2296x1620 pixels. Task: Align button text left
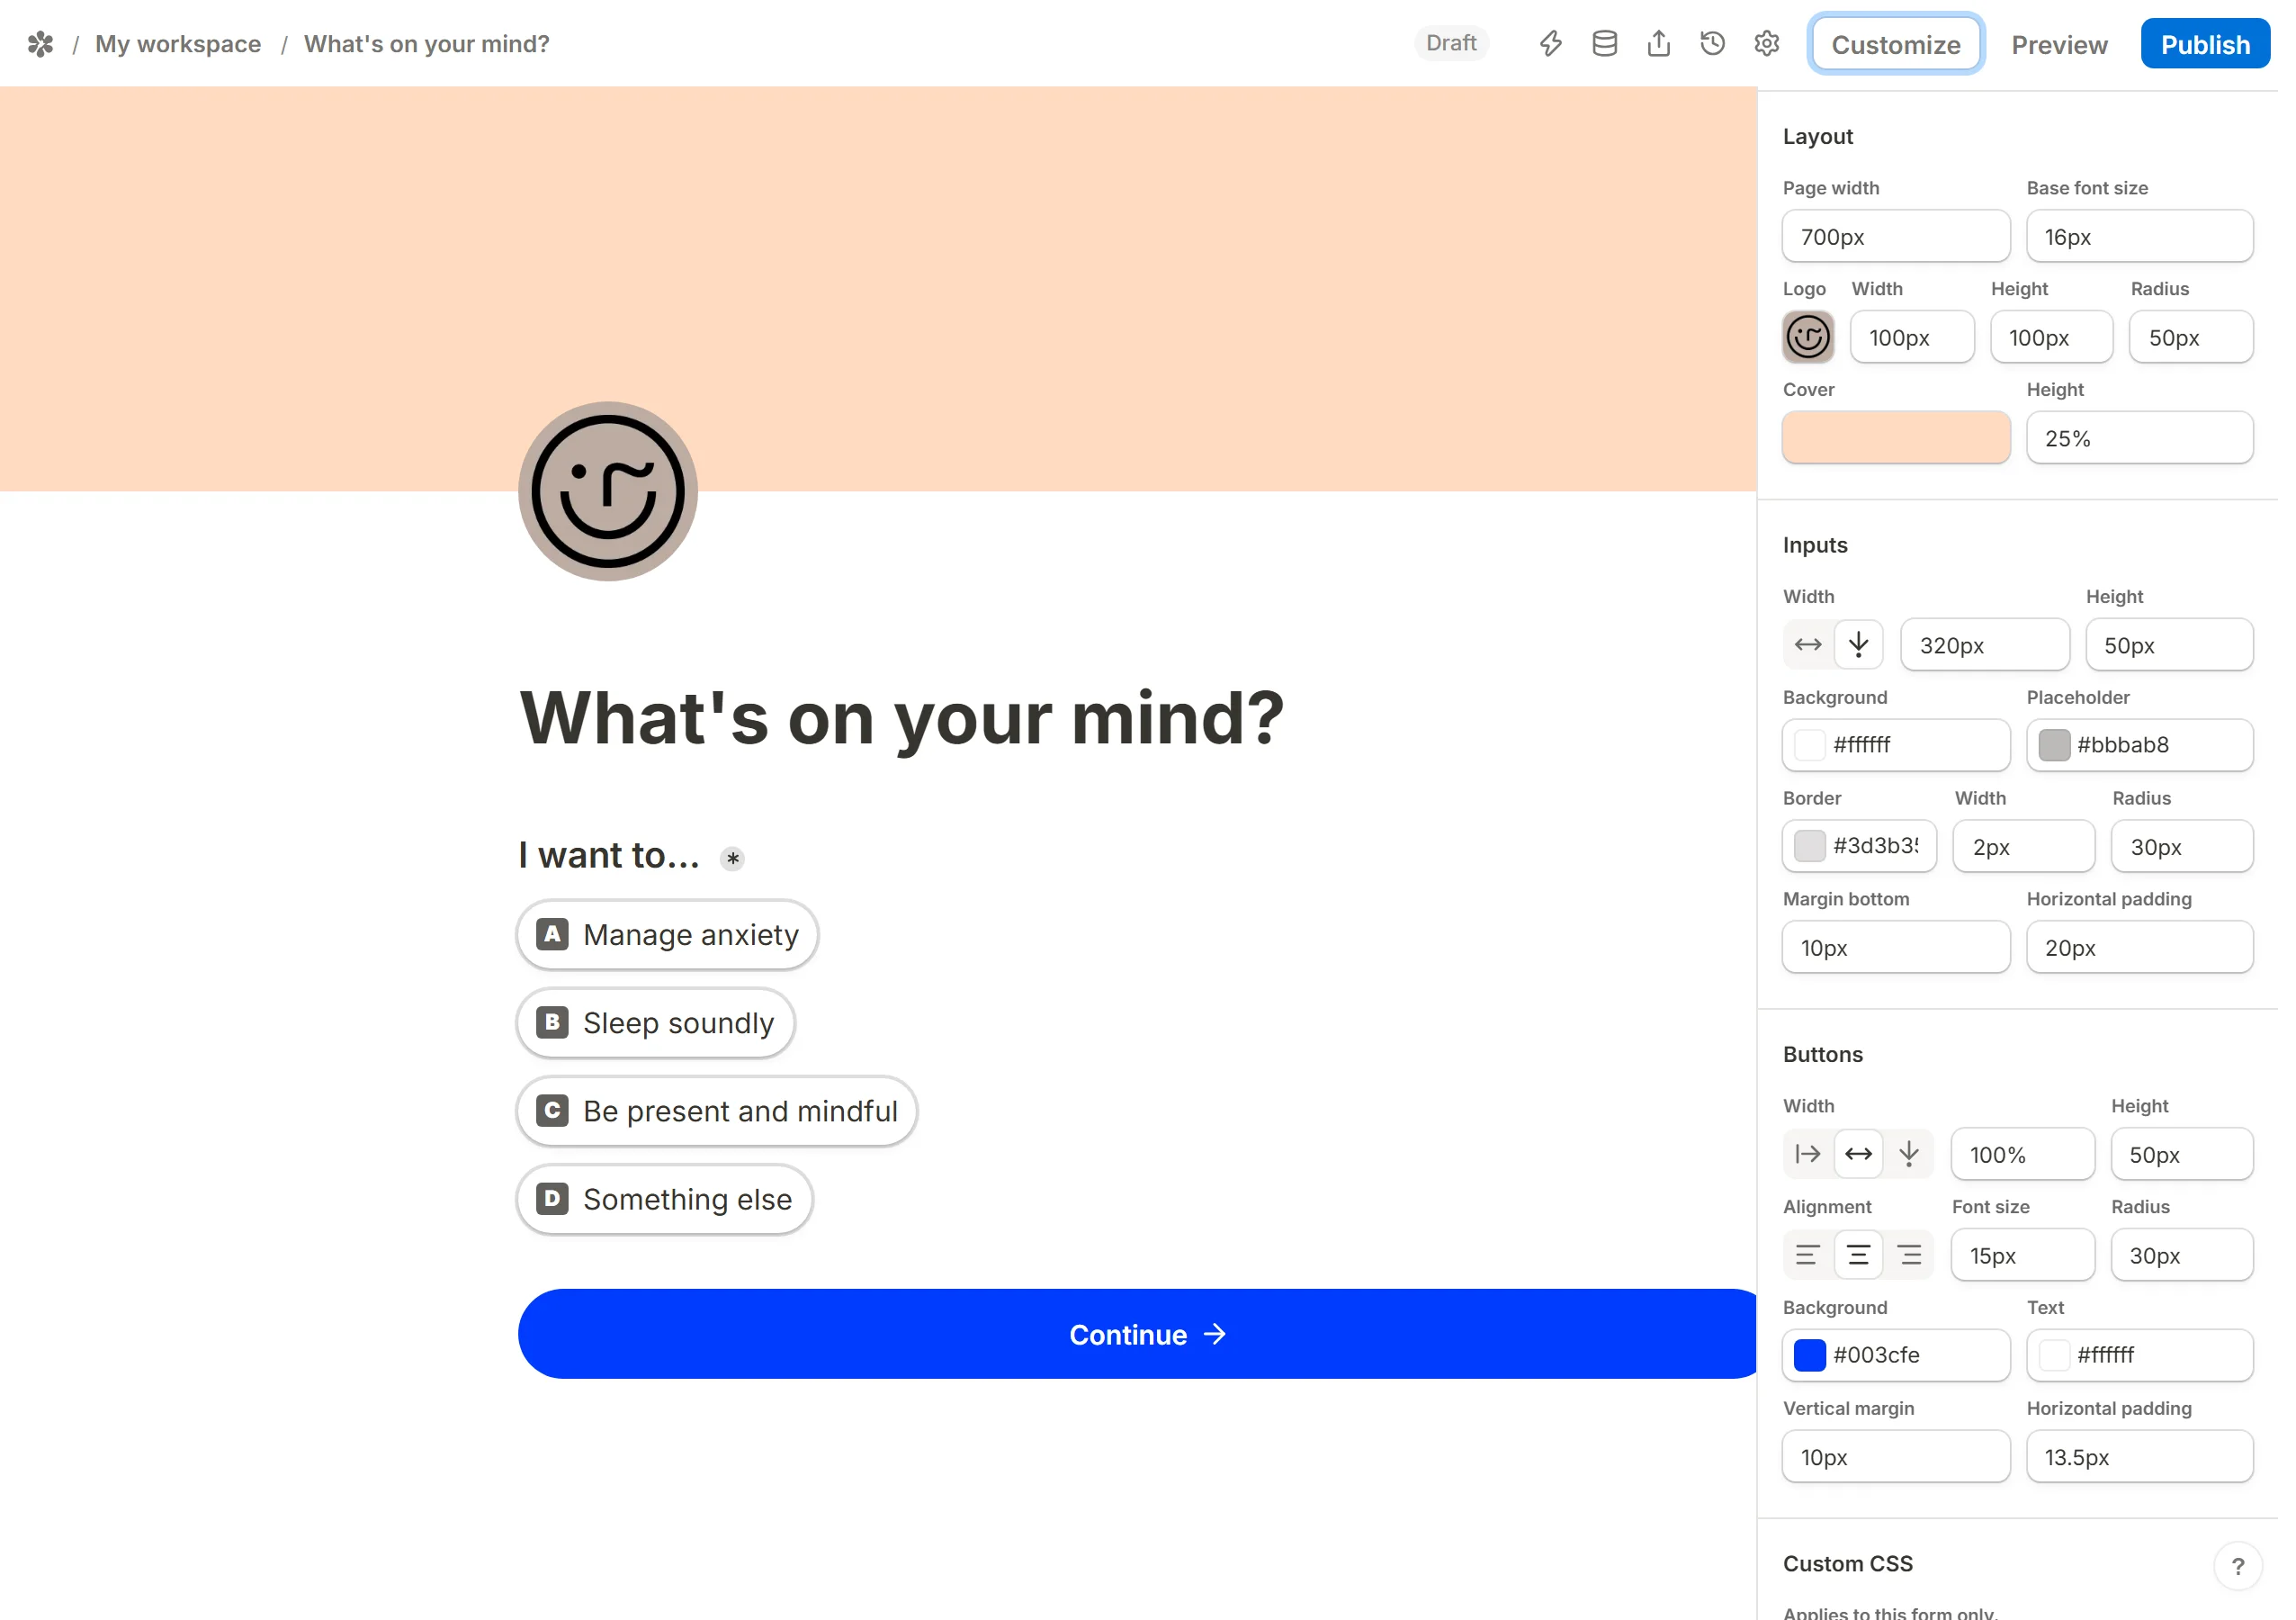[1807, 1255]
